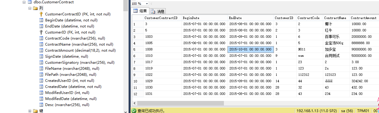This screenshot has width=379, height=113.
Task: Open the 100 % zoom dropdown
Action: (147, 4)
